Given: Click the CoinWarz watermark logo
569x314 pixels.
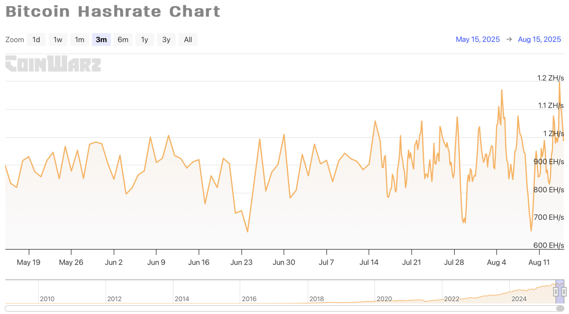Looking at the screenshot, I should 53,64.
